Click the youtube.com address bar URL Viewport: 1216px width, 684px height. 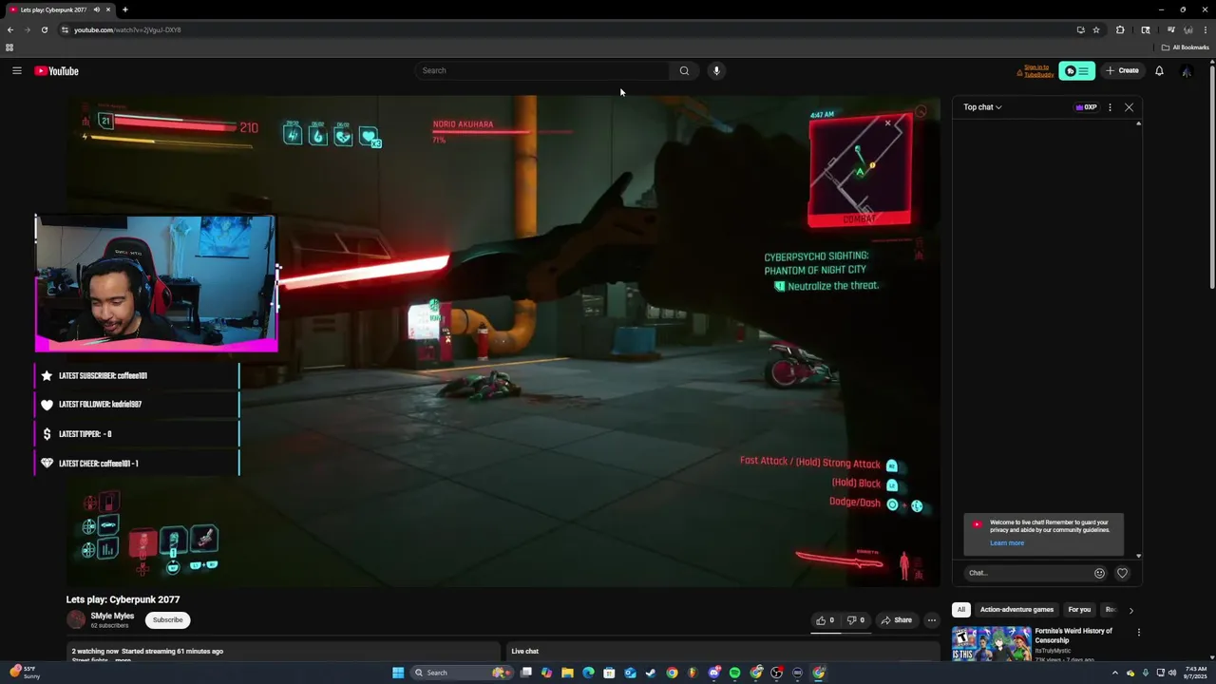[x=127, y=29]
